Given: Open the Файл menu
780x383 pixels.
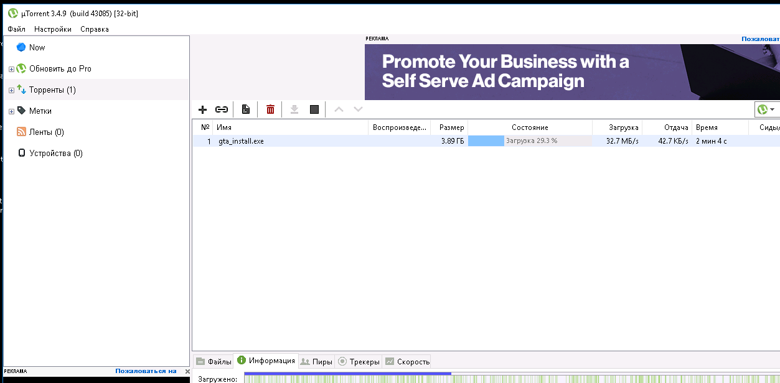Looking at the screenshot, I should [x=17, y=29].
